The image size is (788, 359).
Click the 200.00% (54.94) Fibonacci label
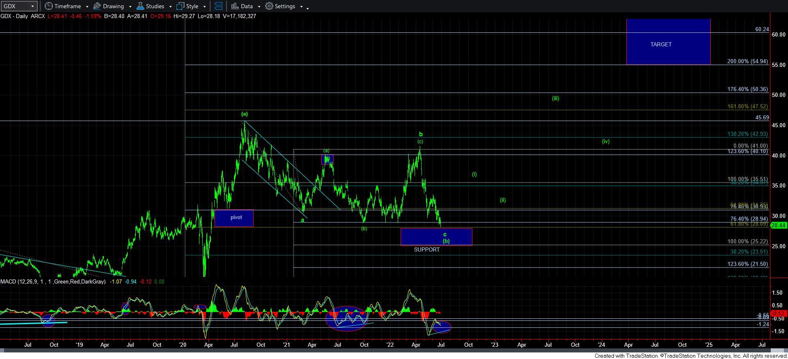coord(747,61)
